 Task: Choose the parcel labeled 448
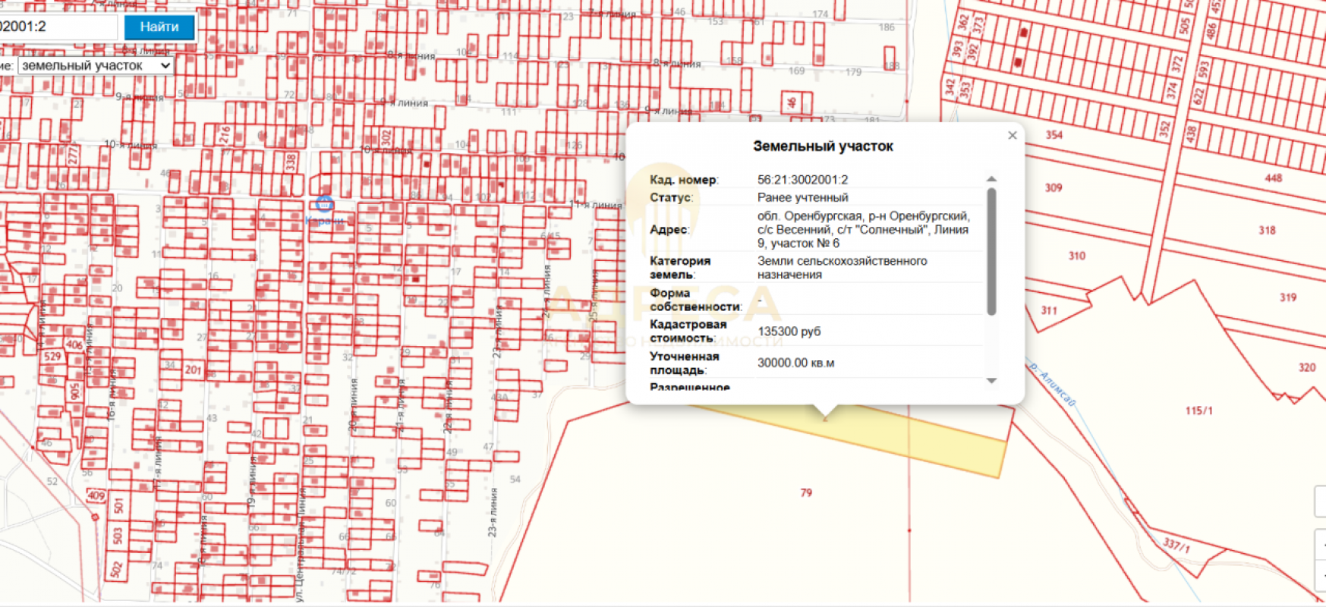point(1273,178)
